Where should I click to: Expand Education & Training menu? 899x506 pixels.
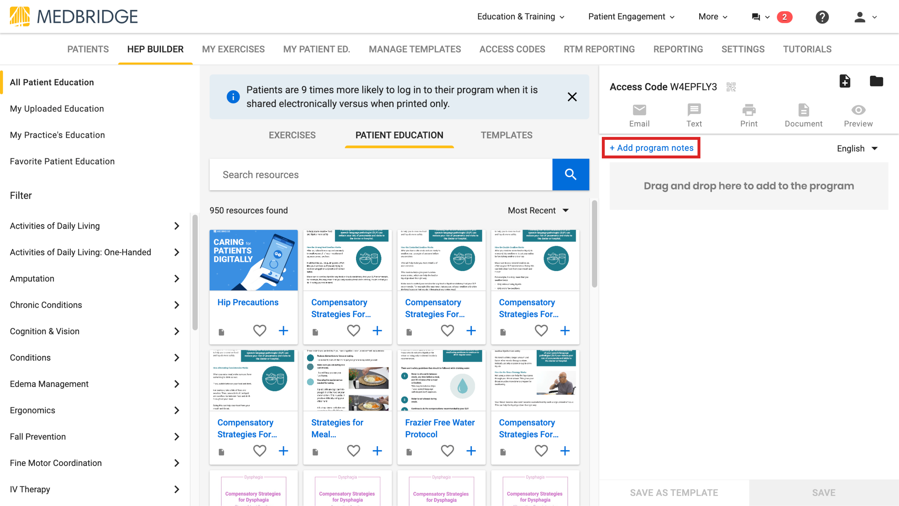tap(521, 17)
